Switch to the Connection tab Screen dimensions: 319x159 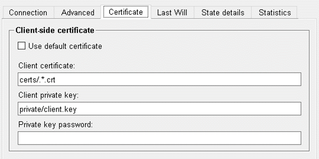28,12
